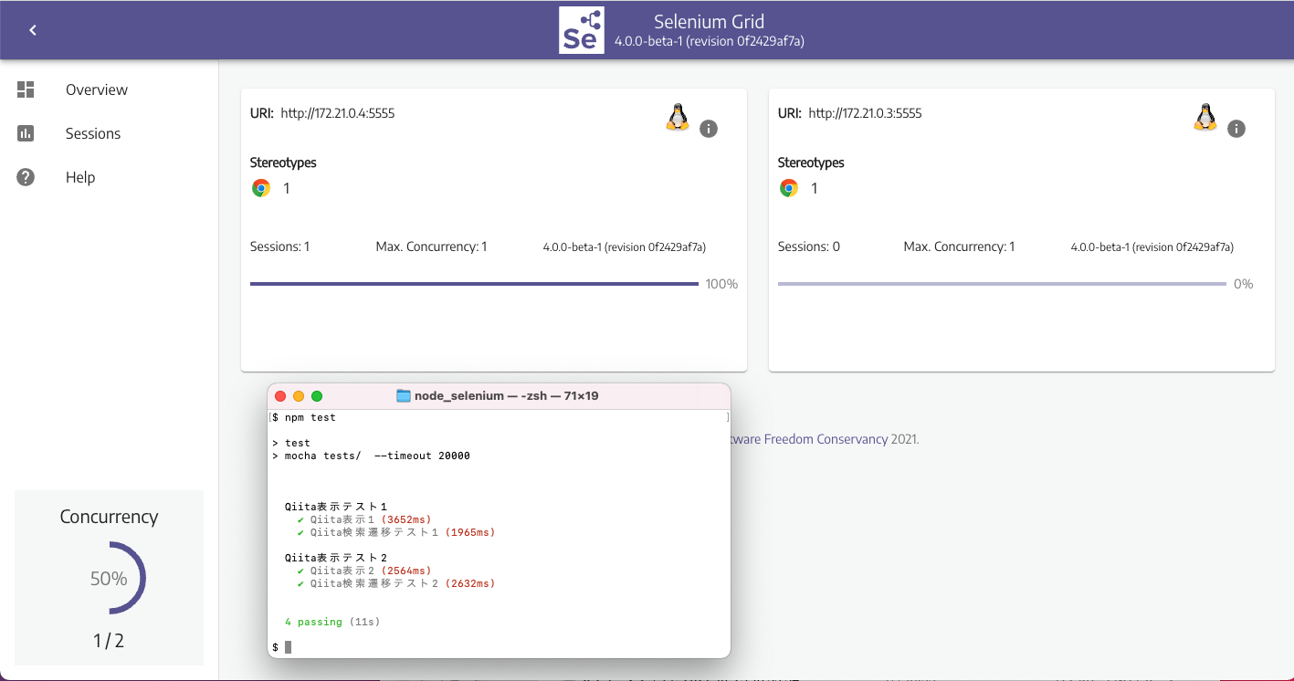Click the Linux penguin icon on second node
The height and width of the screenshot is (681, 1294).
[x=1205, y=117]
